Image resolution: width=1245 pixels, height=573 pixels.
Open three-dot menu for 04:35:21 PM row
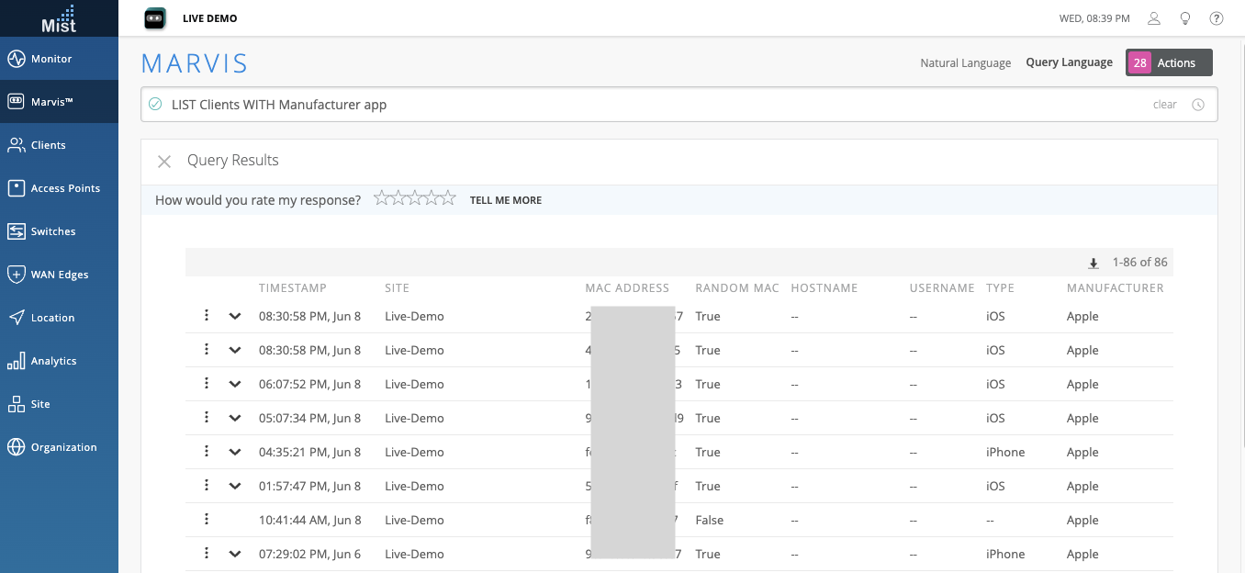(x=207, y=451)
